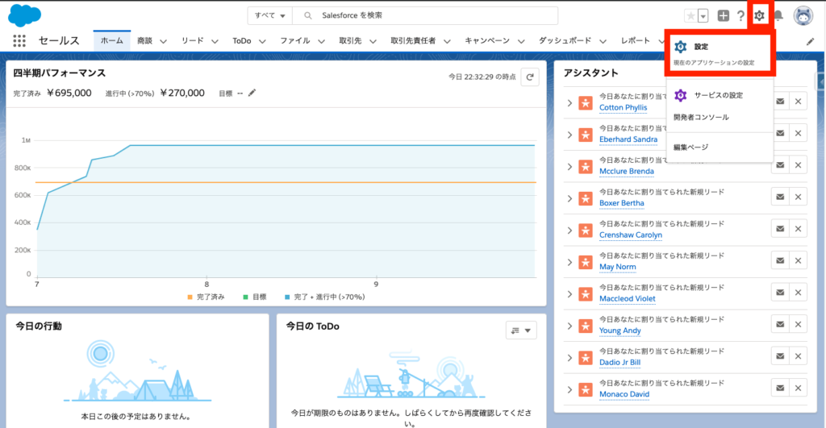Choose 開発者コンソール from gear menu
The height and width of the screenshot is (428, 826).
click(x=720, y=118)
